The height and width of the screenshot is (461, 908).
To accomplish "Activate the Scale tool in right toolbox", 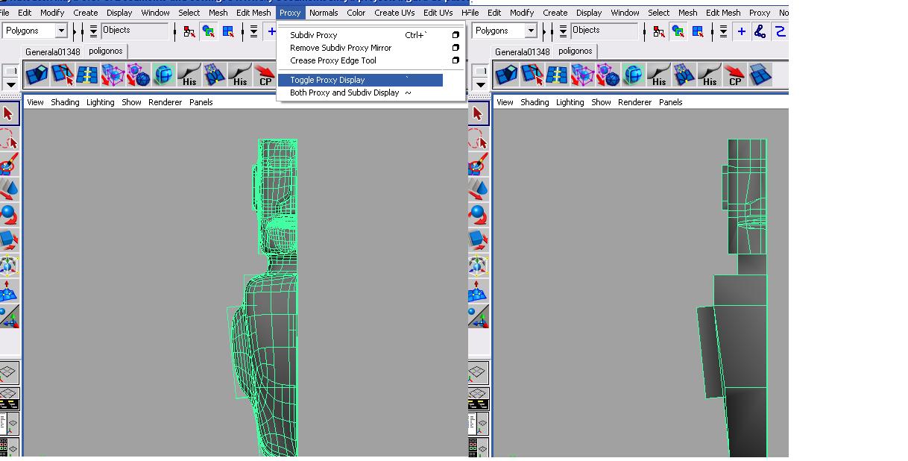I will pyautogui.click(x=478, y=241).
